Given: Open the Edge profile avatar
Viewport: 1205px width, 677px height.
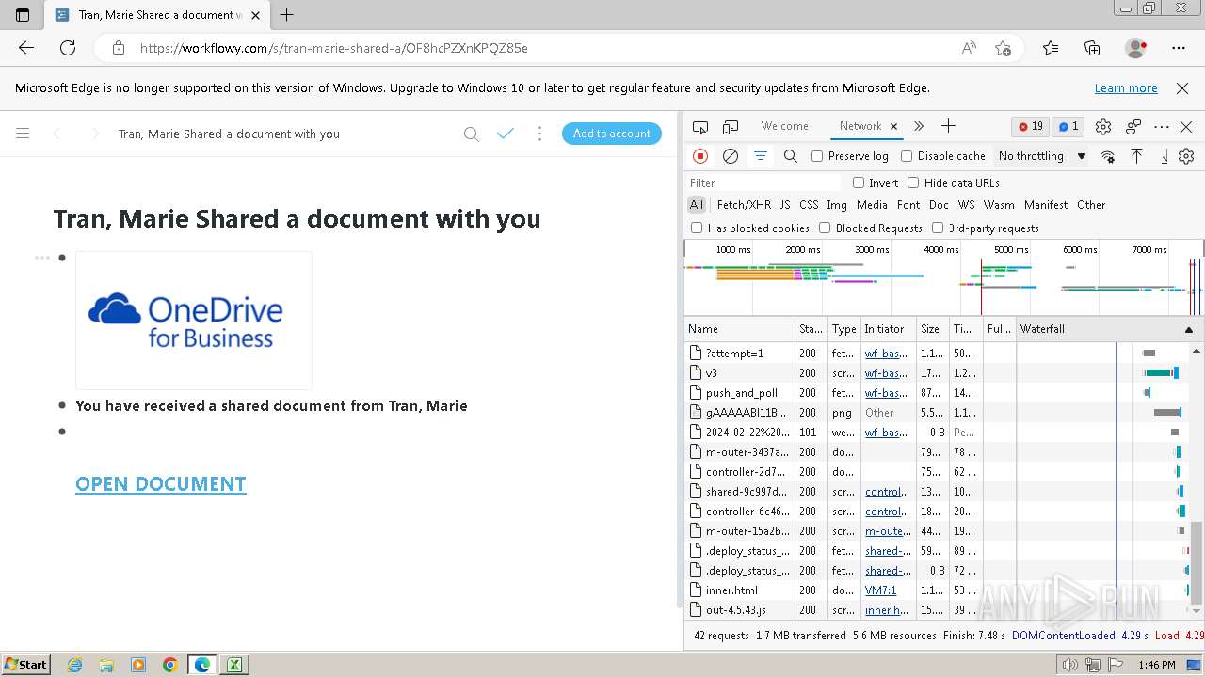Looking at the screenshot, I should pyautogui.click(x=1135, y=48).
